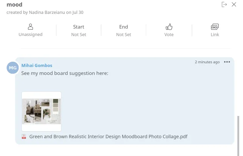Click the red PDF file icon

pos(24,137)
